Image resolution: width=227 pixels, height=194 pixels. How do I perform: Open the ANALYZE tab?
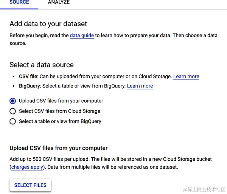(x=59, y=3)
